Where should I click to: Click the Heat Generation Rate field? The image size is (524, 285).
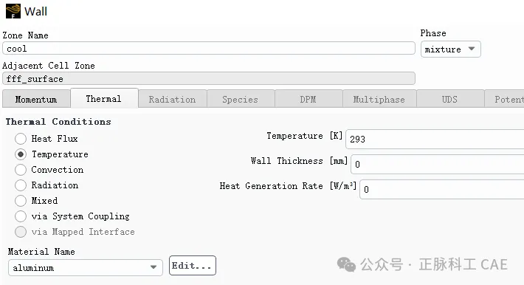click(x=442, y=189)
